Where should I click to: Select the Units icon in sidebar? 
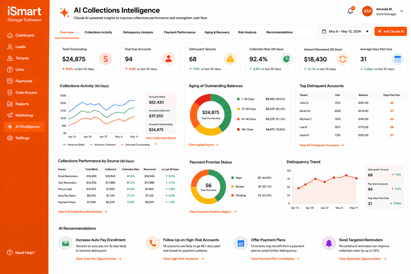(x=10, y=70)
